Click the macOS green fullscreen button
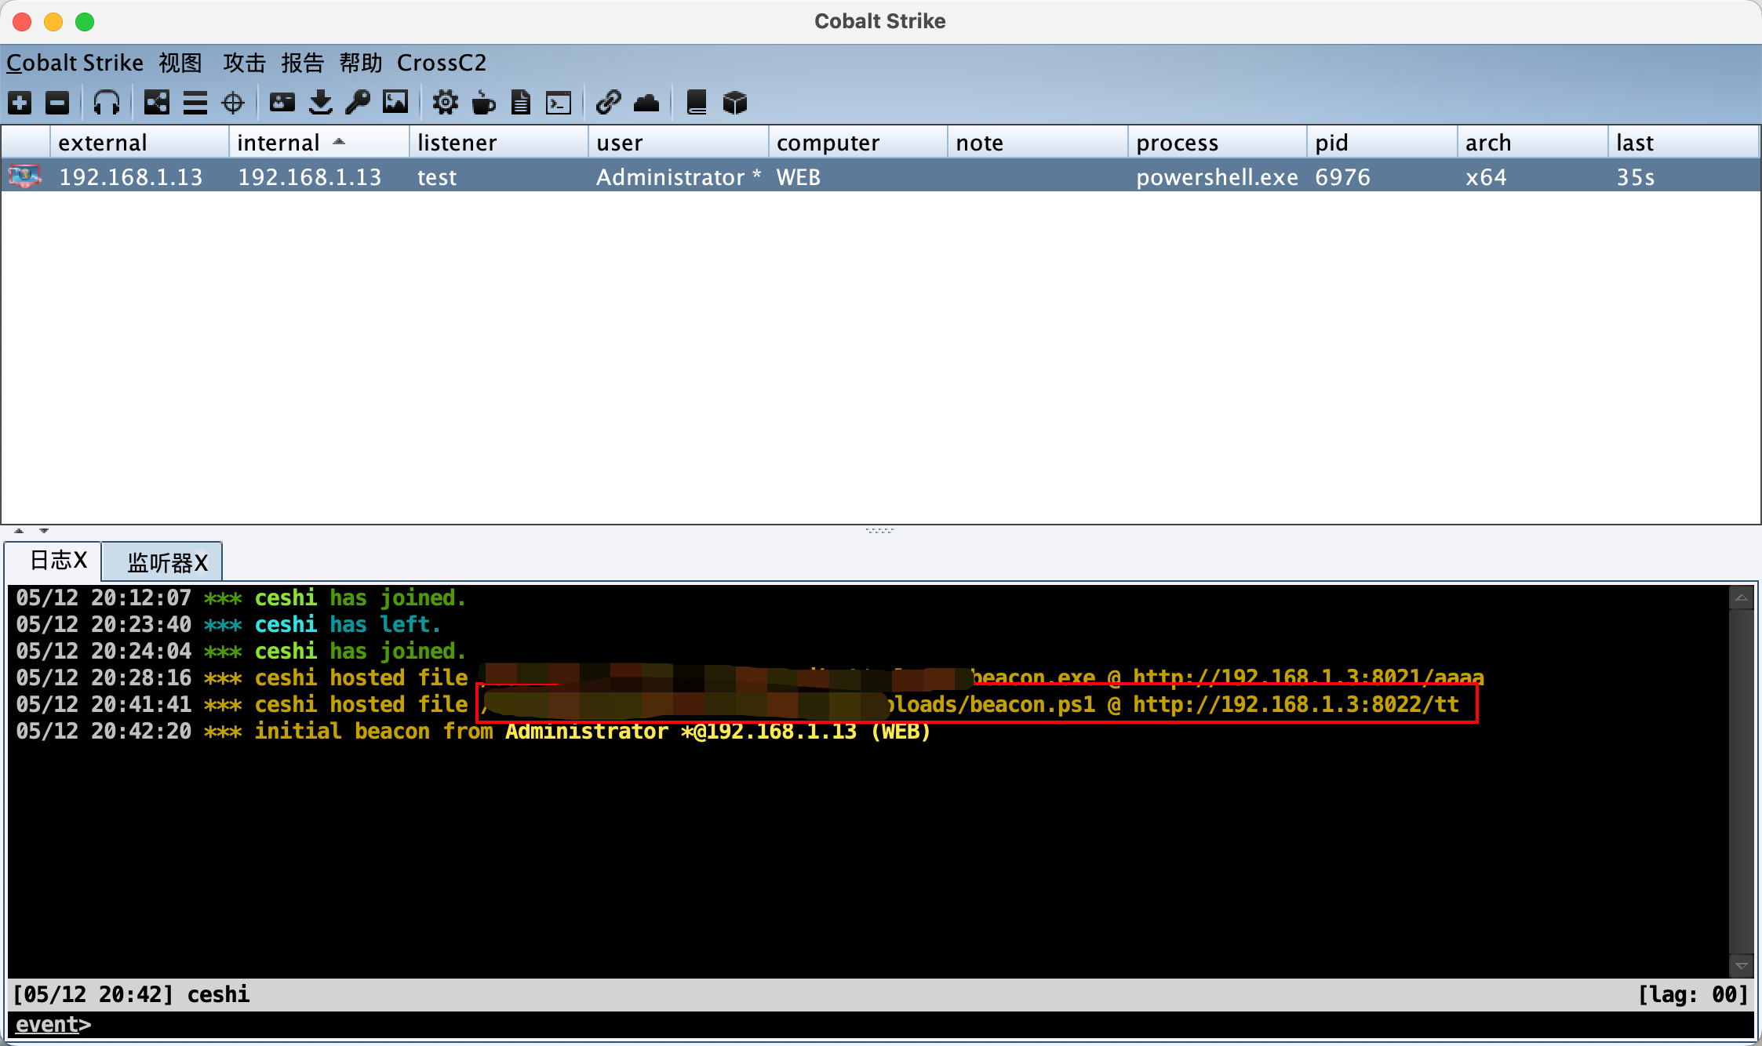Viewport: 1762px width, 1046px height. (85, 22)
